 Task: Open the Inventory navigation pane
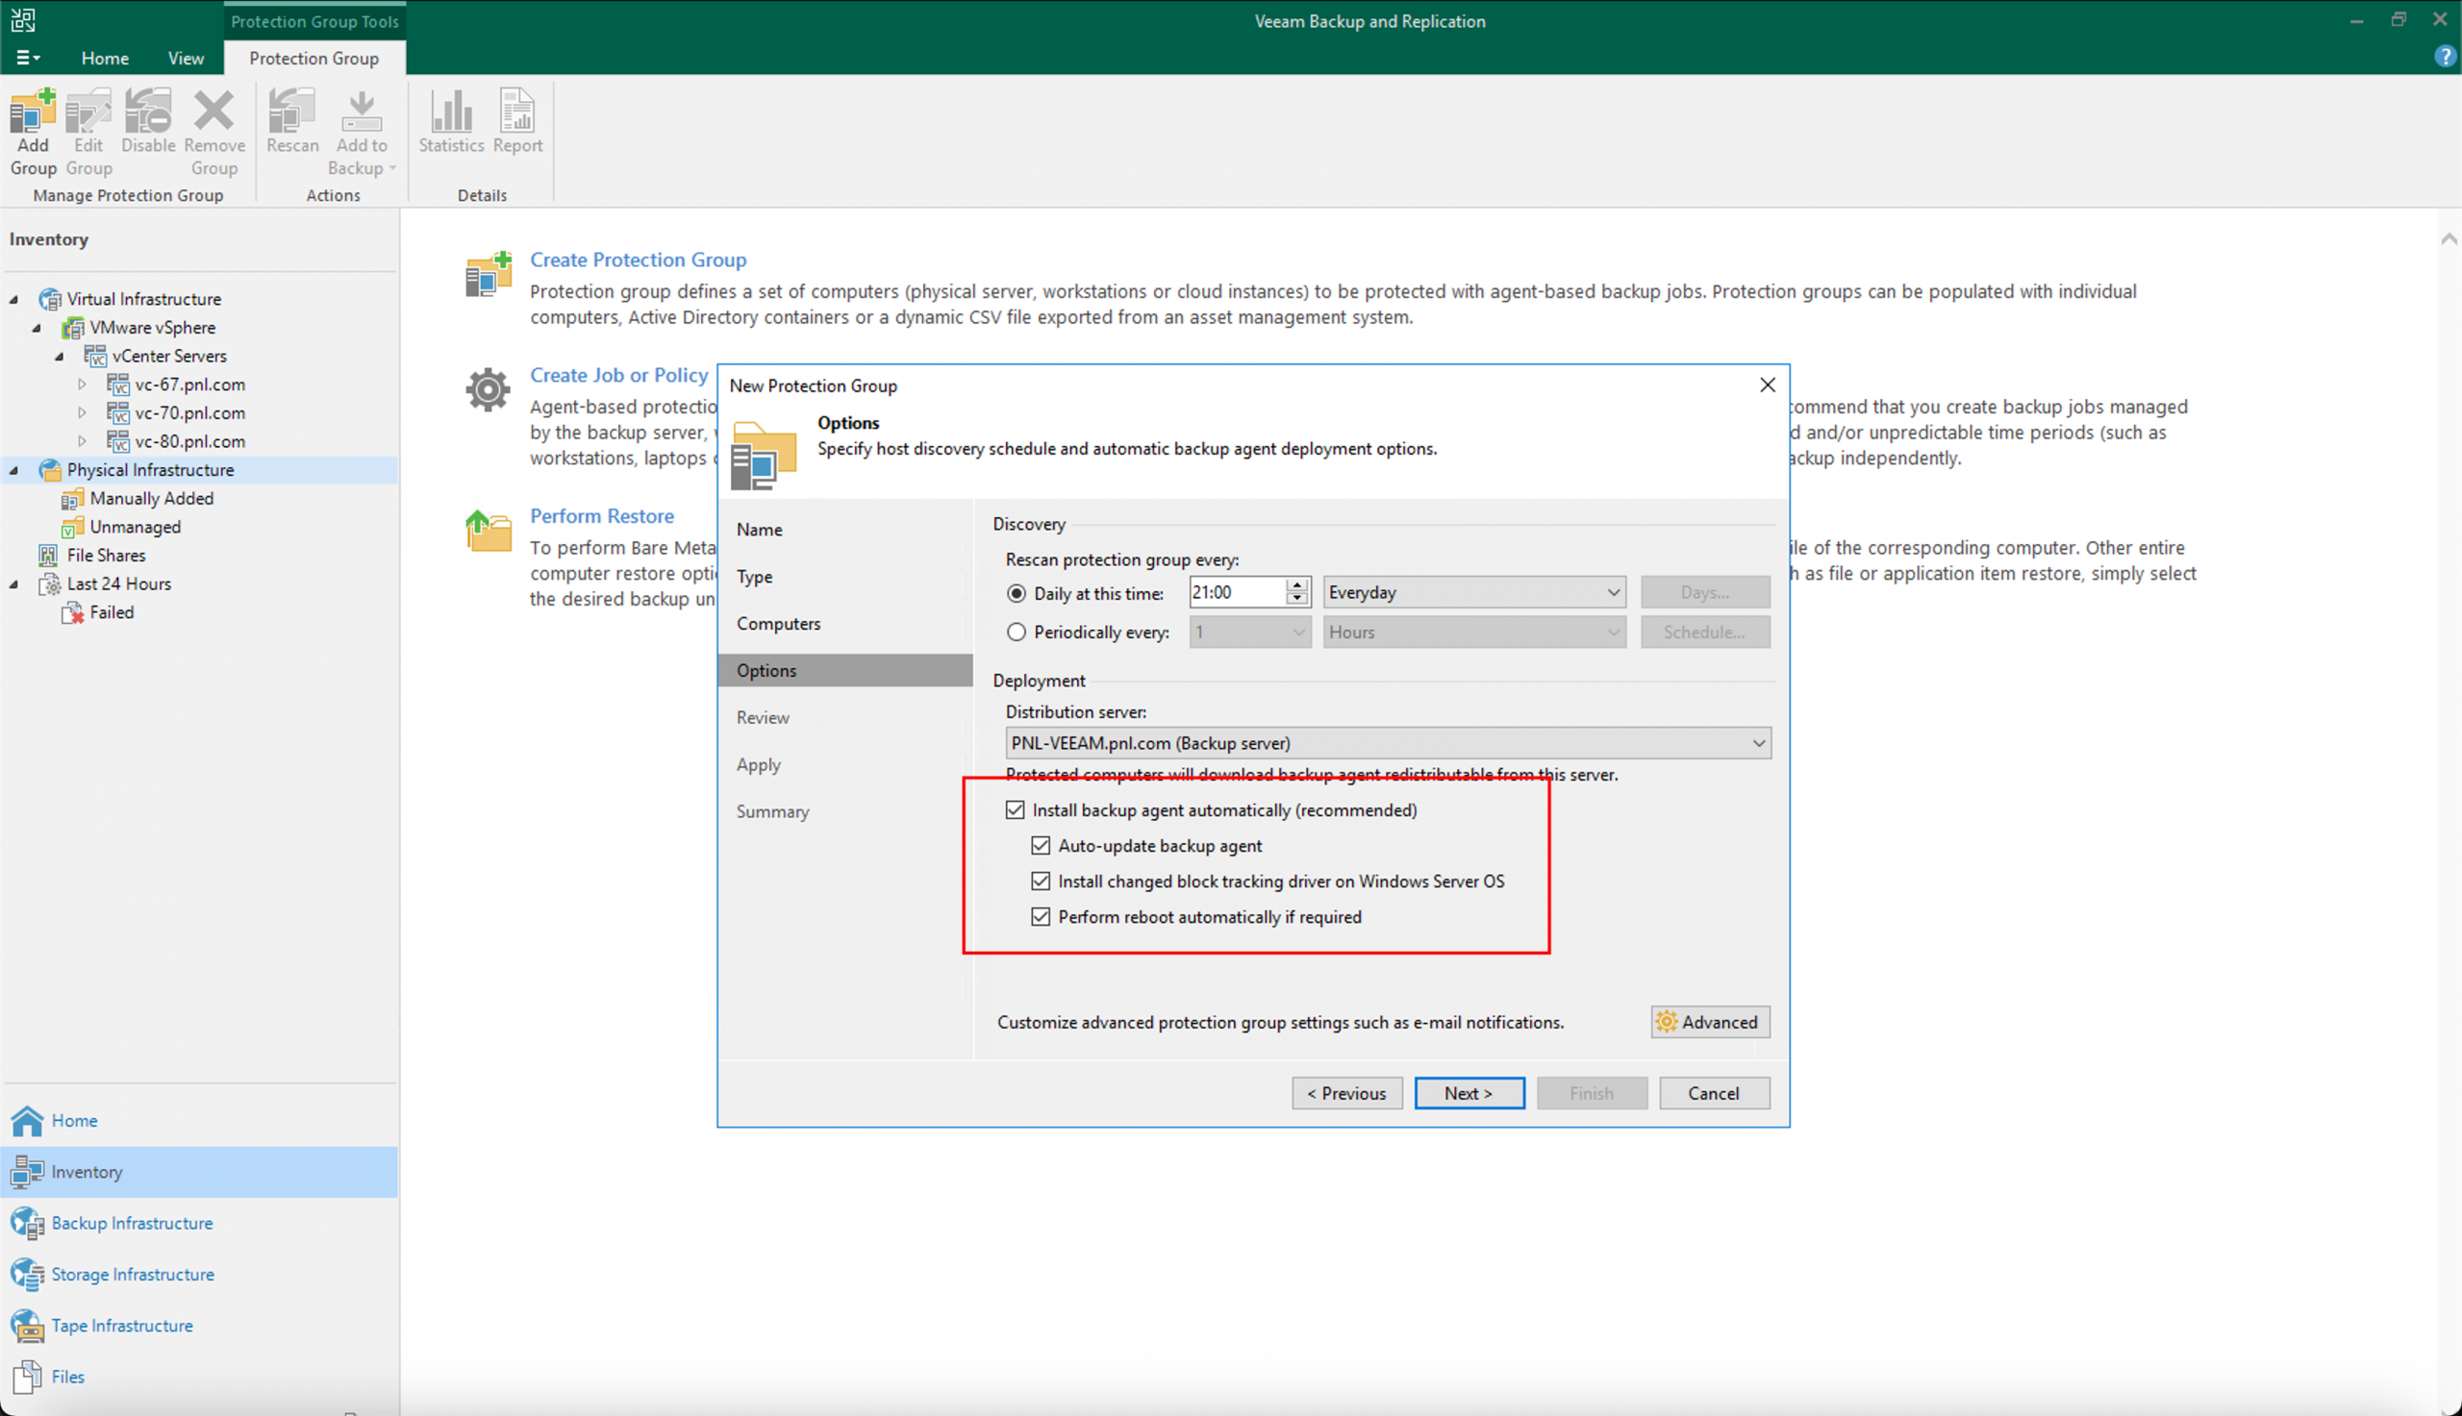pos(198,1172)
